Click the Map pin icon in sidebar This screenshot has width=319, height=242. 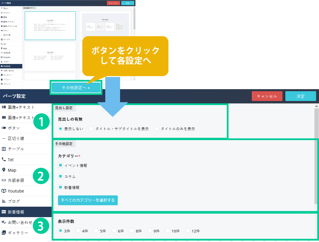pyautogui.click(x=4, y=170)
